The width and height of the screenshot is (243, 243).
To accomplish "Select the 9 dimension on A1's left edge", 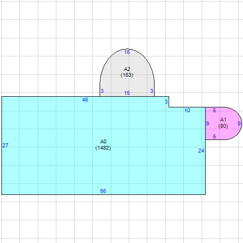I will pos(208,123).
